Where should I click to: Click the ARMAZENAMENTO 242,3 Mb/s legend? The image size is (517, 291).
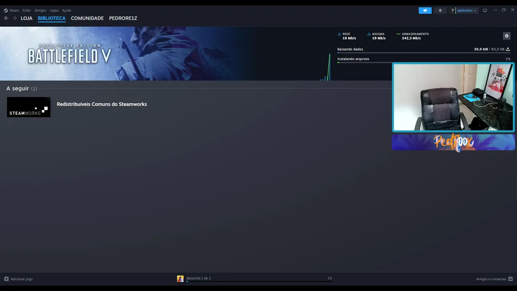click(x=413, y=36)
